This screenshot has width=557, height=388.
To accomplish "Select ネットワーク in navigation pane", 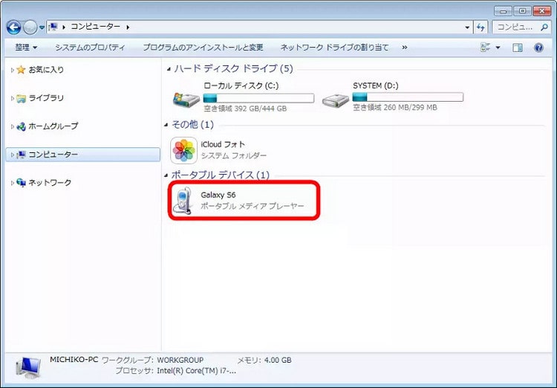I will coord(50,183).
